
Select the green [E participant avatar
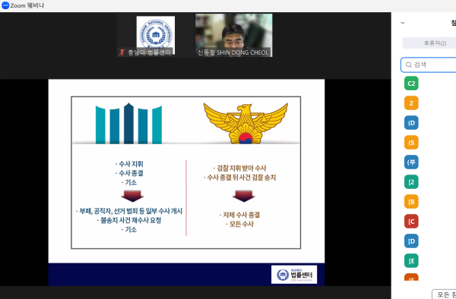pyautogui.click(x=411, y=261)
